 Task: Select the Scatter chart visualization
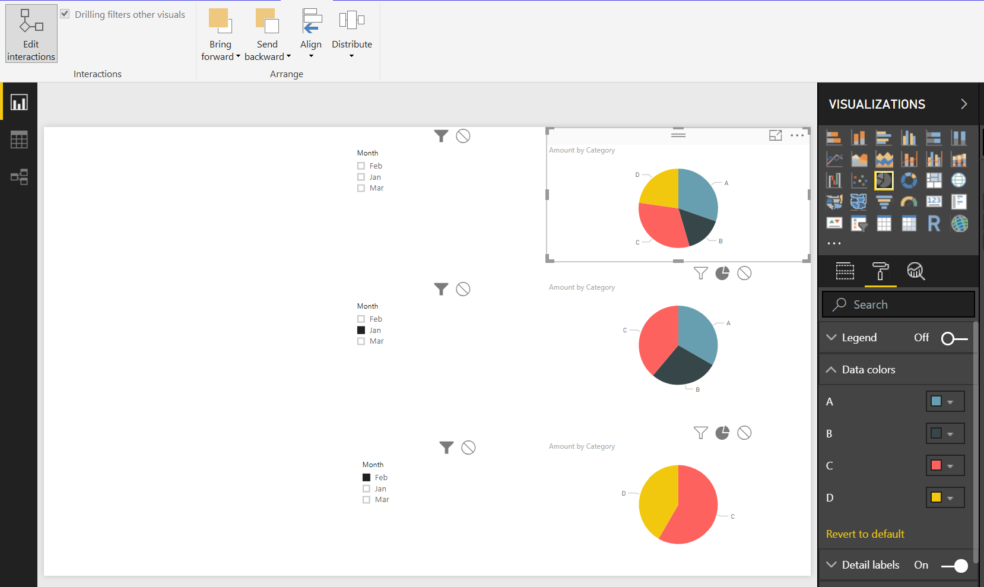(x=859, y=180)
